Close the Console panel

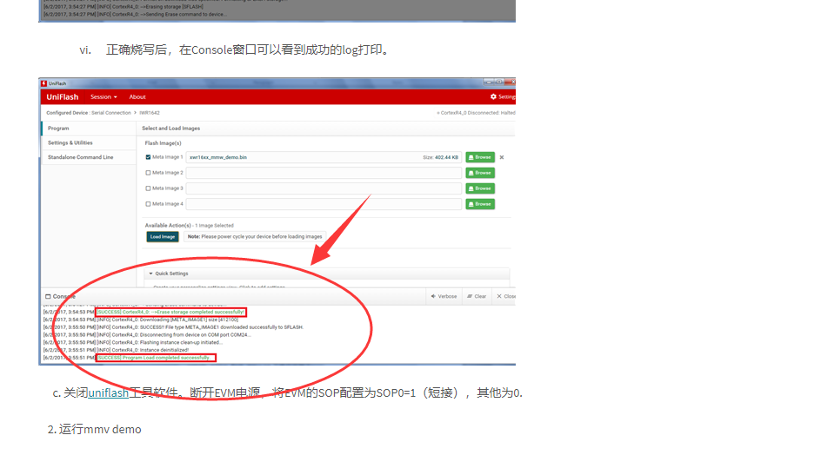[506, 296]
